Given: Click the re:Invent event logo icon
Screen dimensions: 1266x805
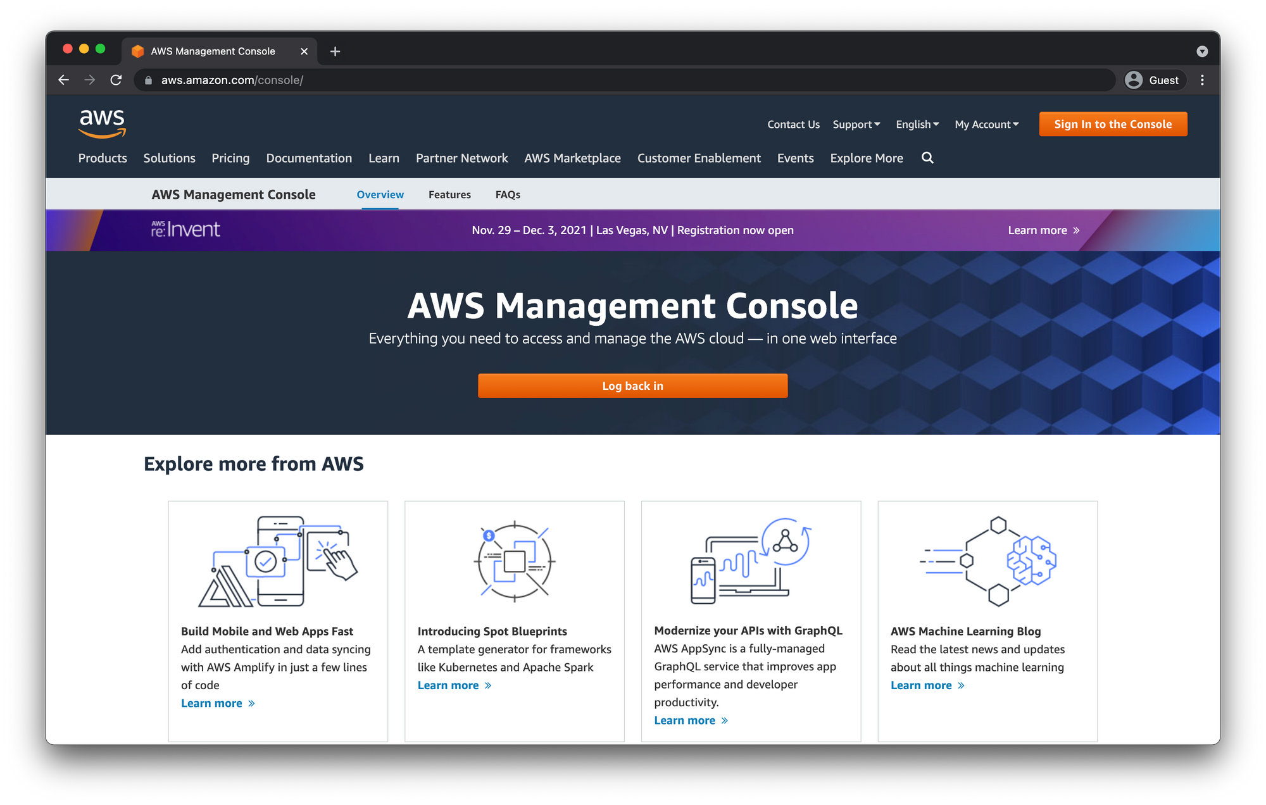Looking at the screenshot, I should [184, 230].
